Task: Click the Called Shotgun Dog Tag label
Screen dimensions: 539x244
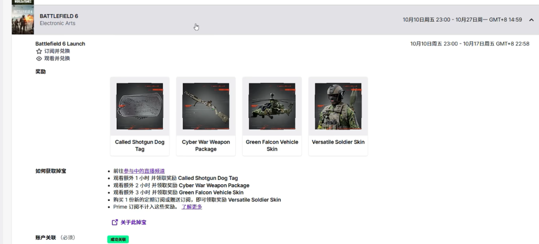Action: 139,145
